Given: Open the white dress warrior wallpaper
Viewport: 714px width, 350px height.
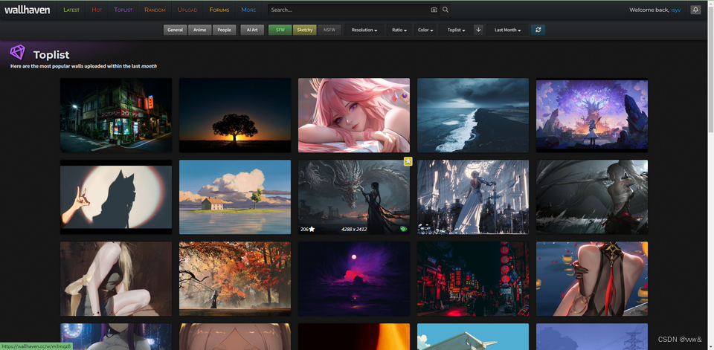Looking at the screenshot, I should (x=473, y=197).
